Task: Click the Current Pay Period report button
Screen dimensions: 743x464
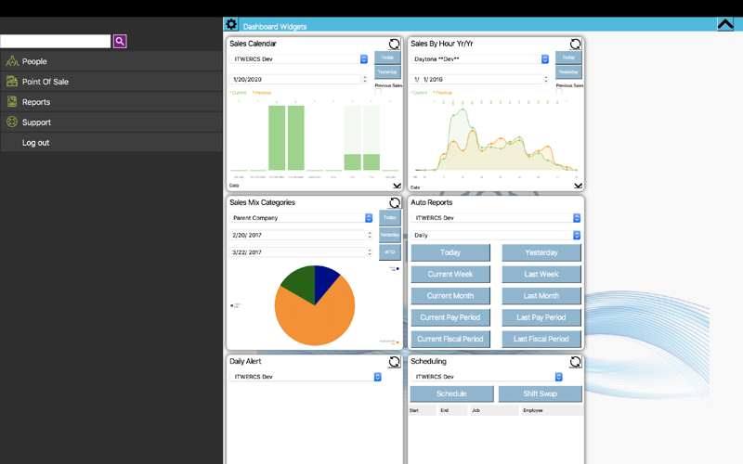Action: coord(450,317)
